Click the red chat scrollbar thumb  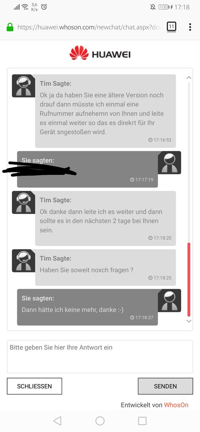coord(189,279)
